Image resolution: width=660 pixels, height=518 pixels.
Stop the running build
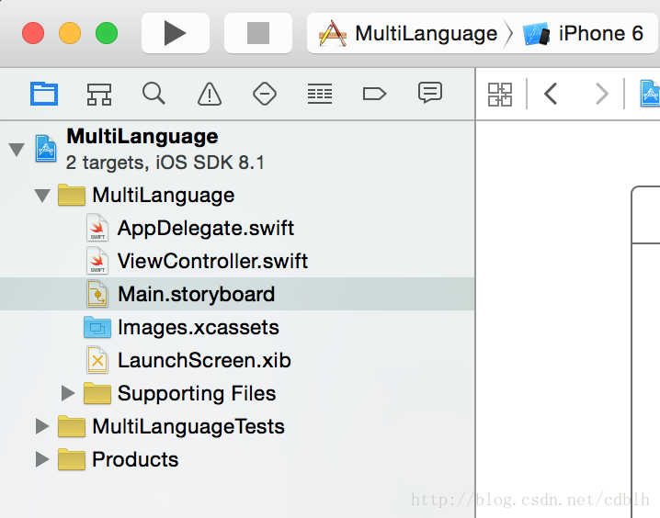258,33
